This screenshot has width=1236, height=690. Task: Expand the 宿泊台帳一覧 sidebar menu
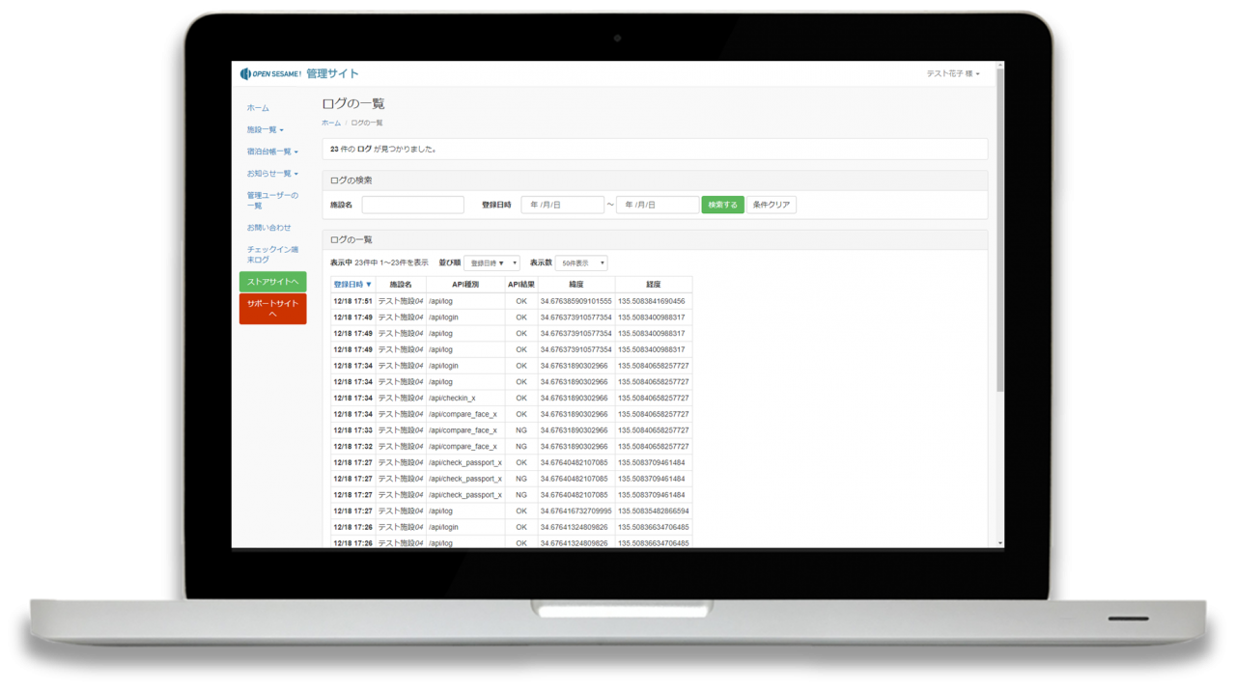tap(272, 152)
